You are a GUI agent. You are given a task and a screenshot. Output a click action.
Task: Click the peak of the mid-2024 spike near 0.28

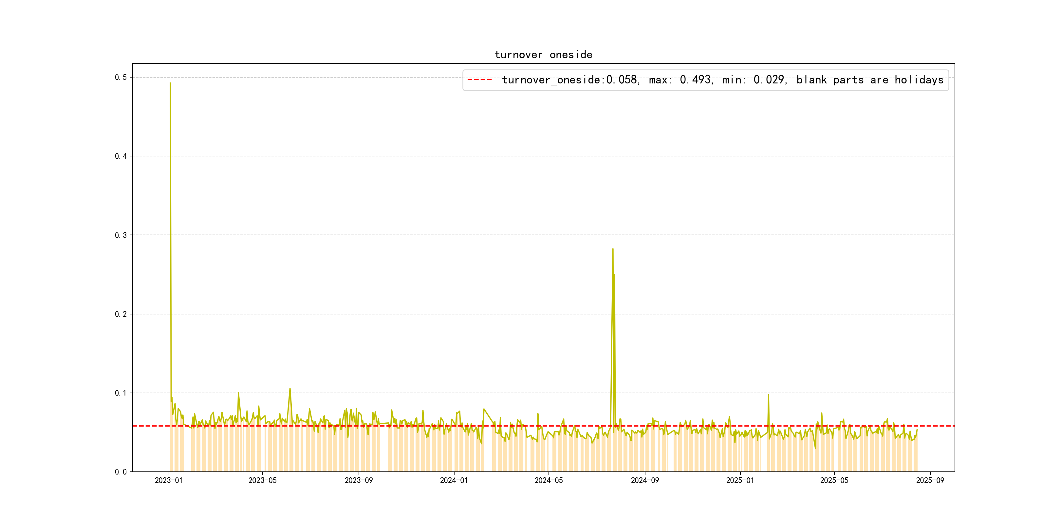612,249
